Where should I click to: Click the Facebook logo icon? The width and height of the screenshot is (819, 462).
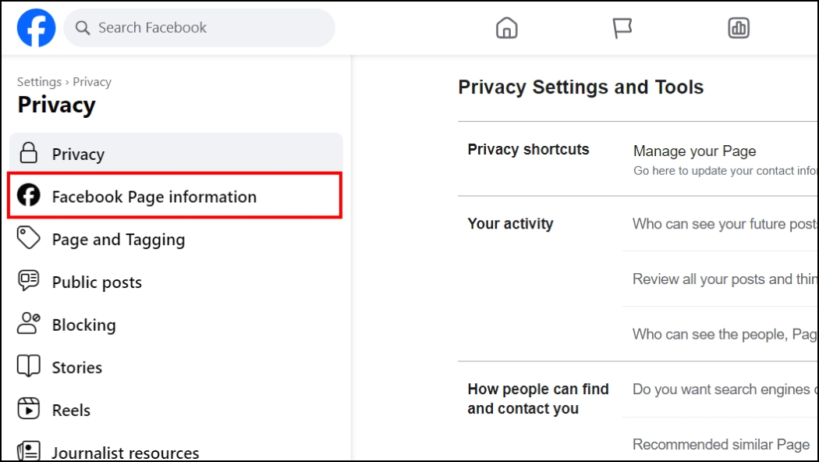pos(36,27)
